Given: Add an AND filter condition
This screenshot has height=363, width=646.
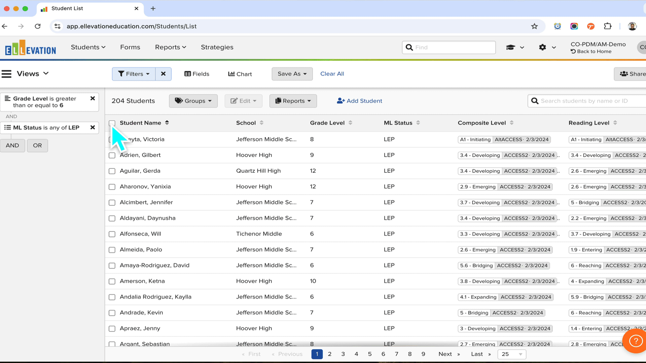Looking at the screenshot, I should click(12, 146).
